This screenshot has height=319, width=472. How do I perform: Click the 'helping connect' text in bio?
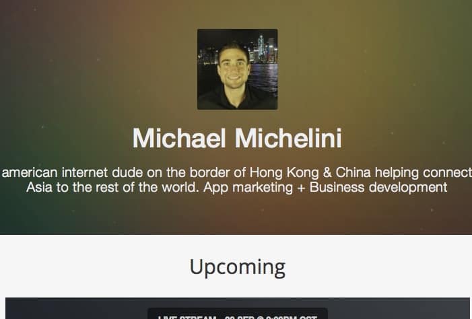pyautogui.click(x=424, y=172)
